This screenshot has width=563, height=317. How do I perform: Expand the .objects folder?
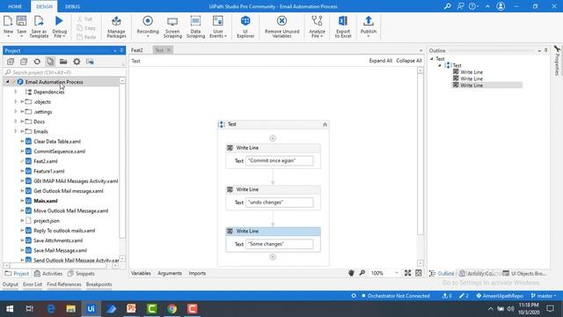tap(16, 102)
